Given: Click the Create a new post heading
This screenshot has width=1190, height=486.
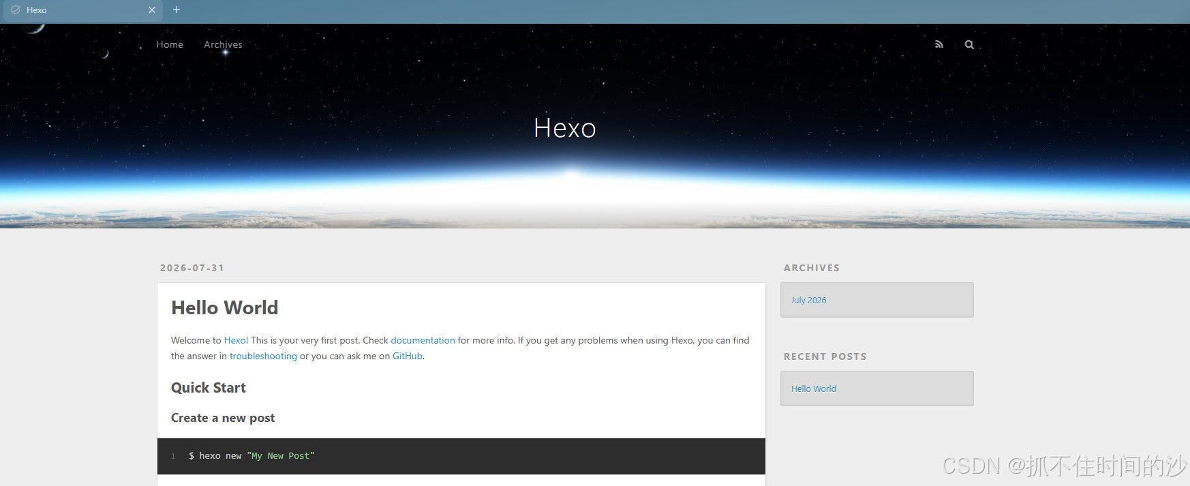Looking at the screenshot, I should (x=223, y=418).
